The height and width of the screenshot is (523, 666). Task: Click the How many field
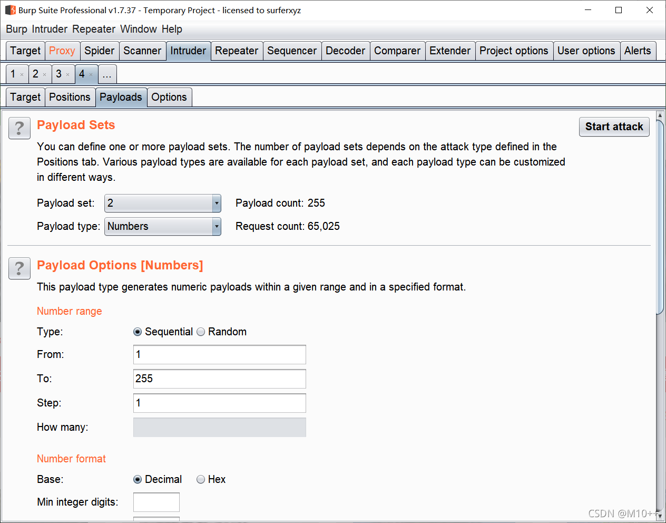click(x=220, y=427)
